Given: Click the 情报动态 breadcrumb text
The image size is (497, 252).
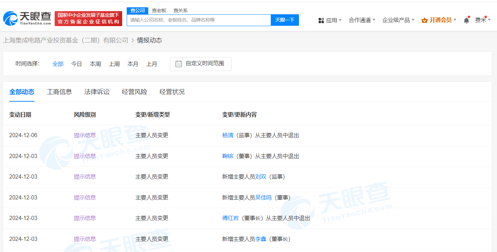Looking at the screenshot, I should [150, 40].
